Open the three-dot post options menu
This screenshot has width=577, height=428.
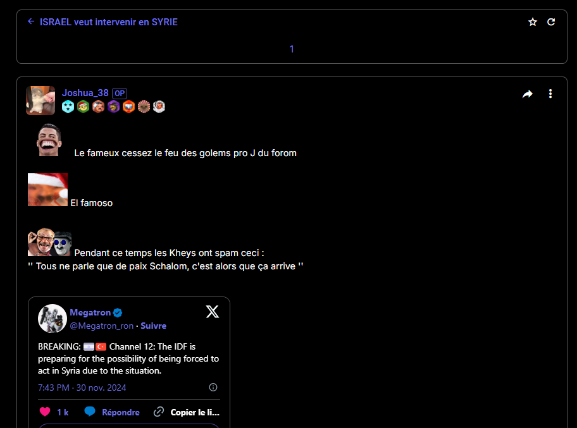pos(550,94)
